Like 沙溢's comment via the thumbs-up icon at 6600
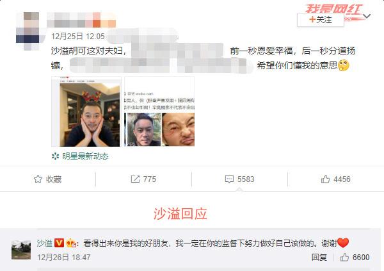The height and width of the screenshot is (271, 384). click(344, 258)
